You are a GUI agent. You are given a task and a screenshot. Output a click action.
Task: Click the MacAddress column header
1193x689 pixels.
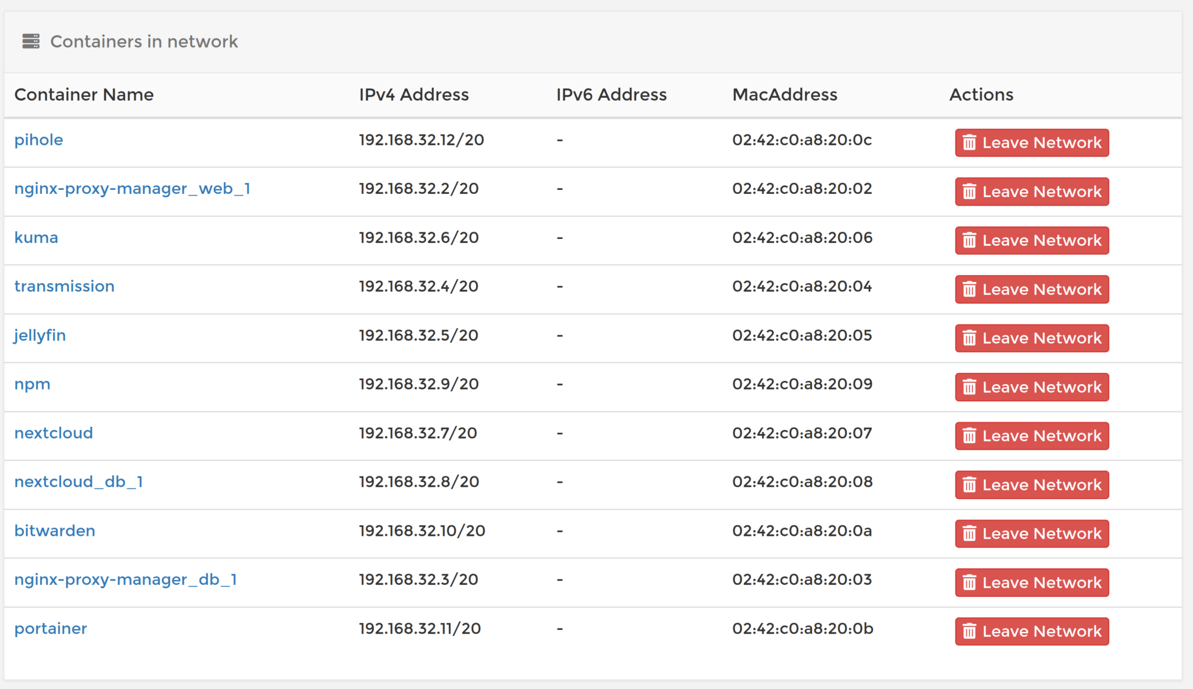pos(785,94)
